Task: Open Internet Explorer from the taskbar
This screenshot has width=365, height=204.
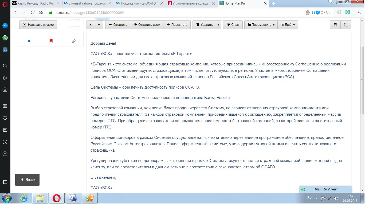Action: pyautogui.click(x=24, y=198)
